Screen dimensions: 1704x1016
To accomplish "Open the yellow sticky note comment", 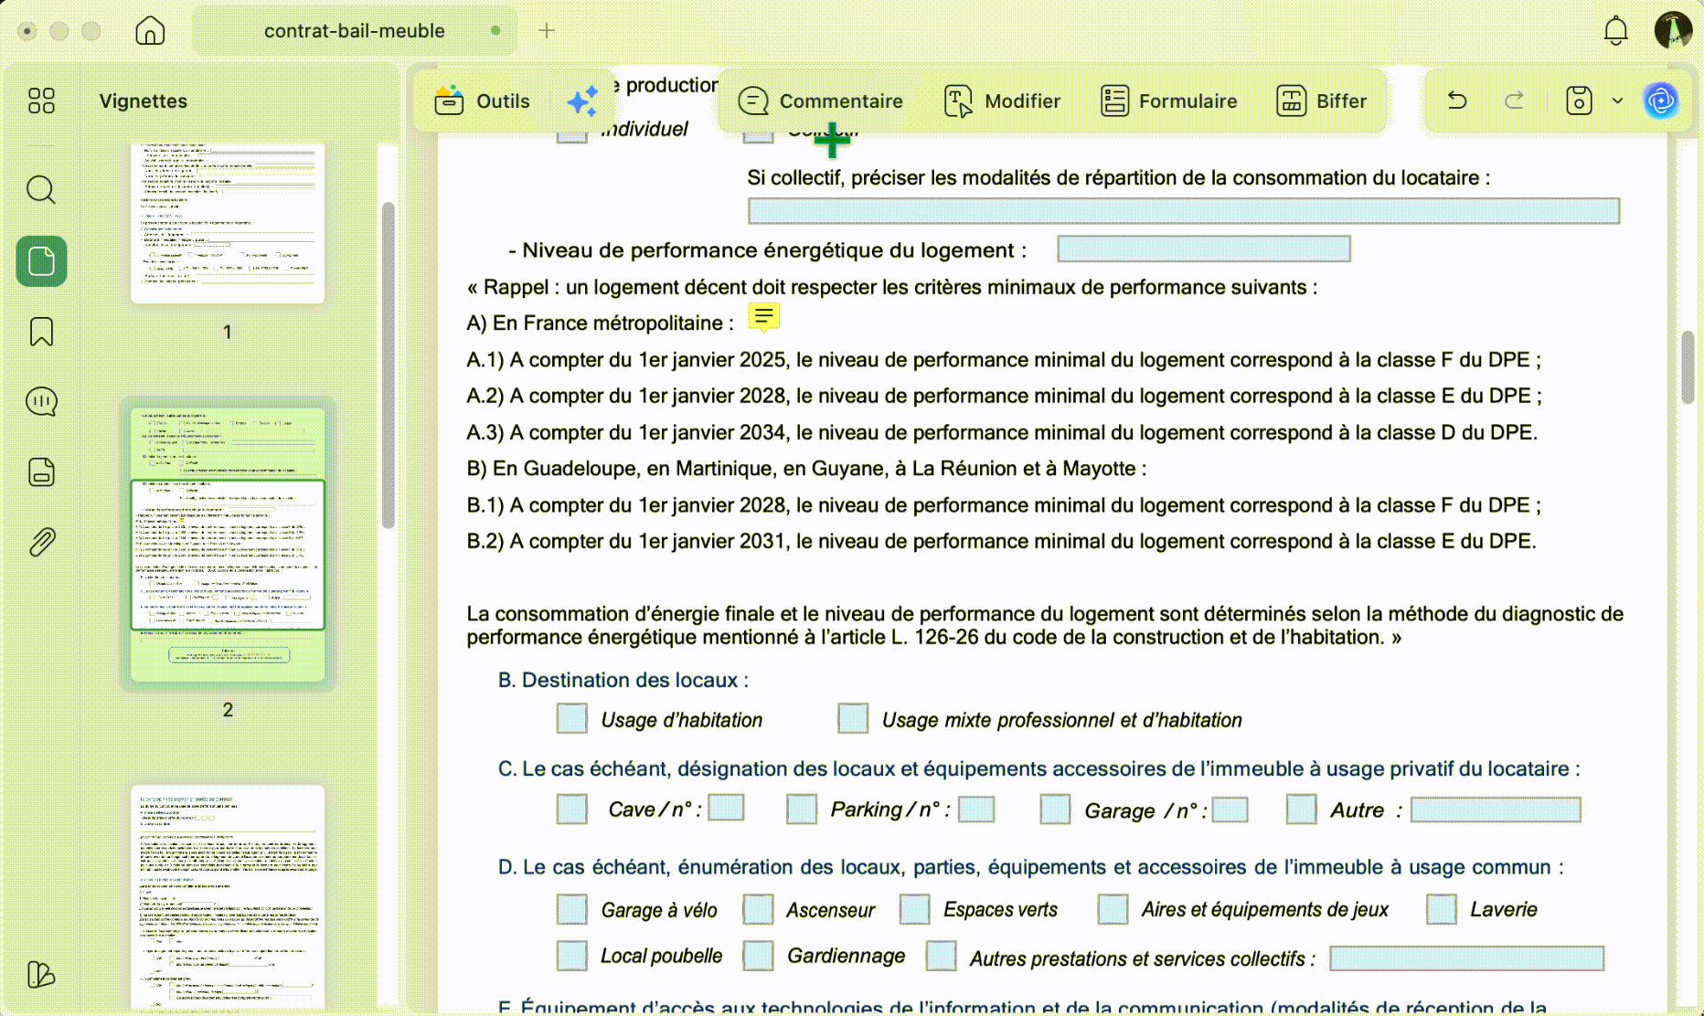I will pos(764,318).
